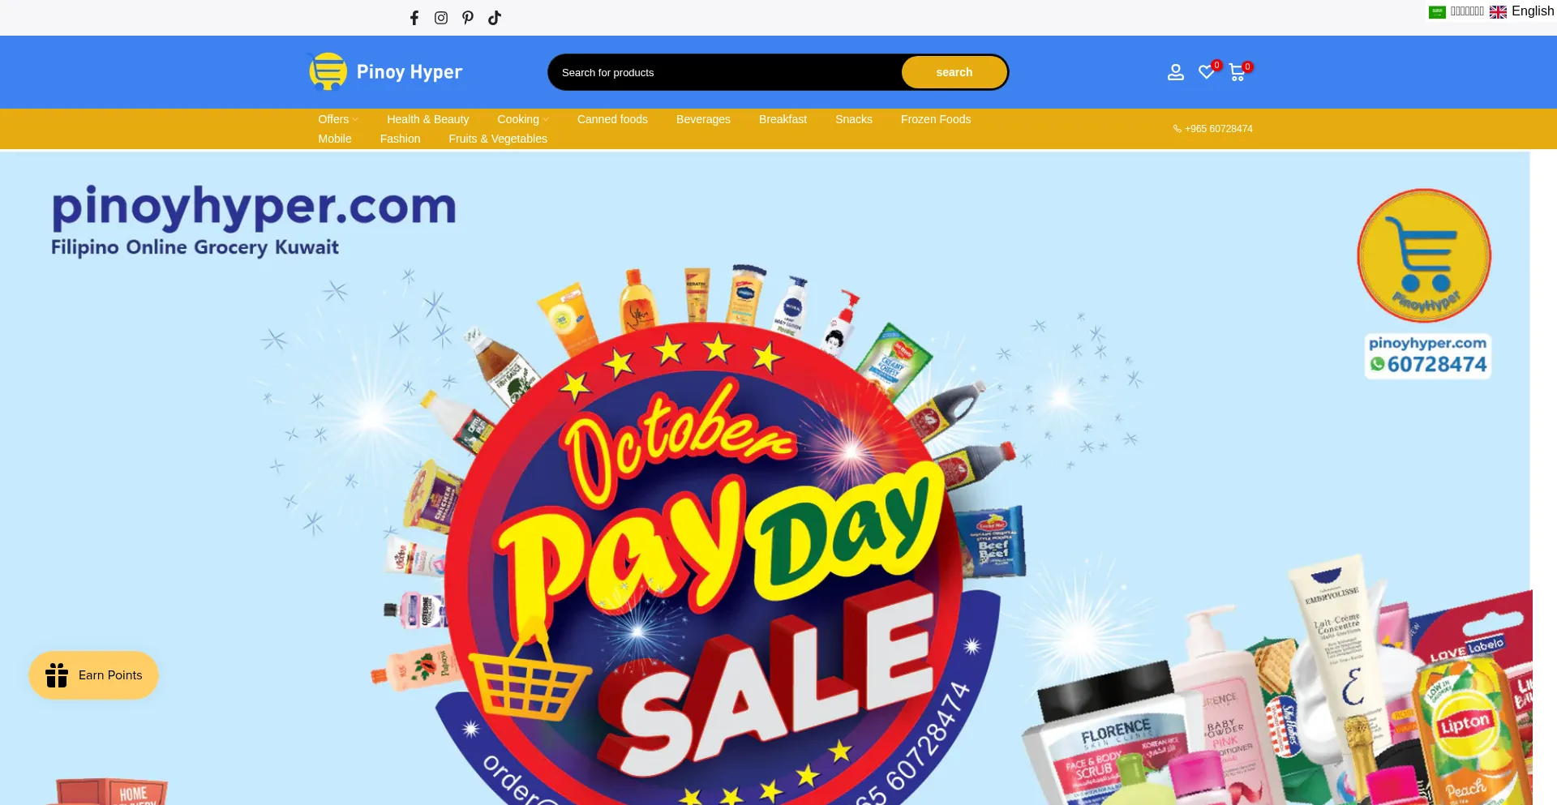Expand the Offers dropdown menu
Image resolution: width=1557 pixels, height=805 pixels.
(x=338, y=119)
